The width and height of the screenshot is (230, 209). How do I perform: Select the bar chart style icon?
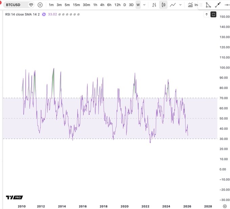(154, 5)
